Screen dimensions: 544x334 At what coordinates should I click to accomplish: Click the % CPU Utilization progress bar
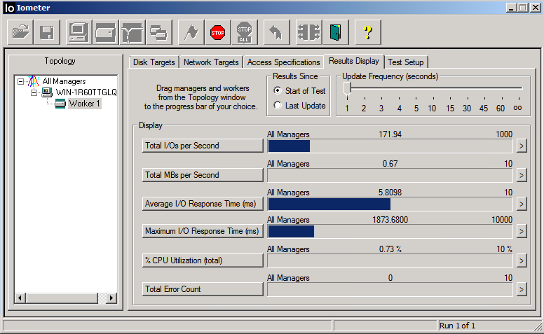[x=390, y=261]
